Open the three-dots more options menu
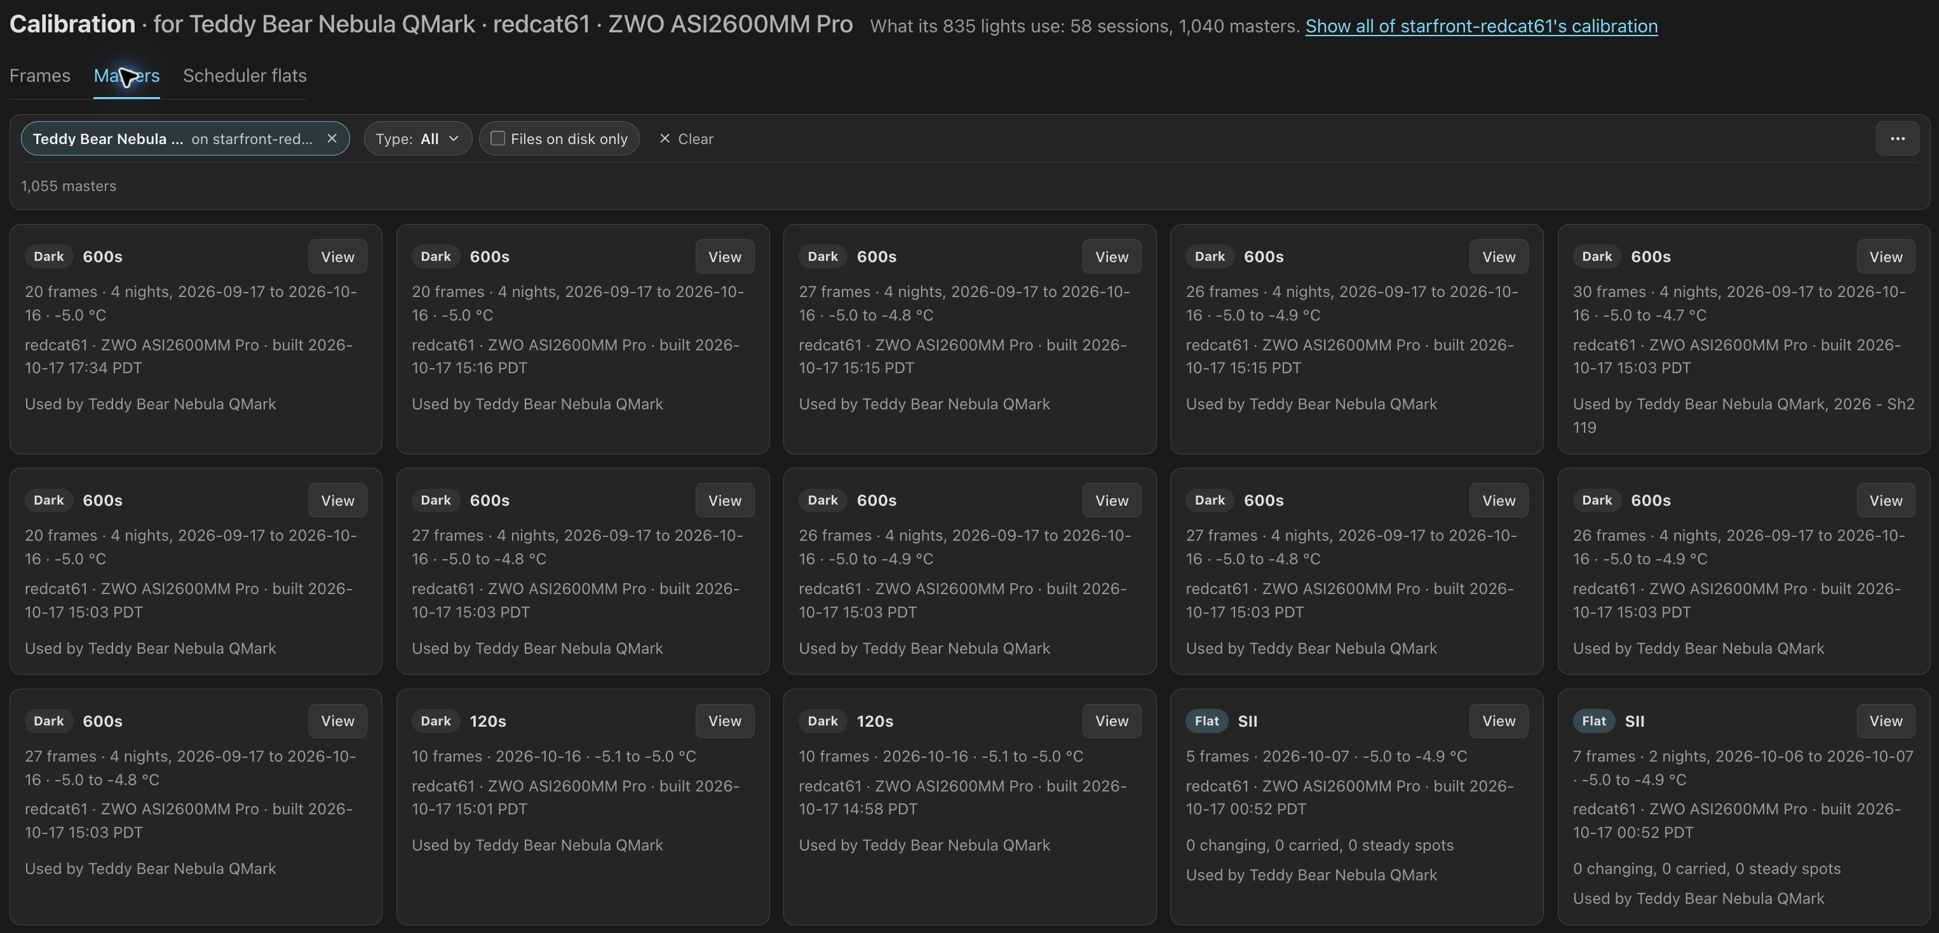 pyautogui.click(x=1897, y=138)
